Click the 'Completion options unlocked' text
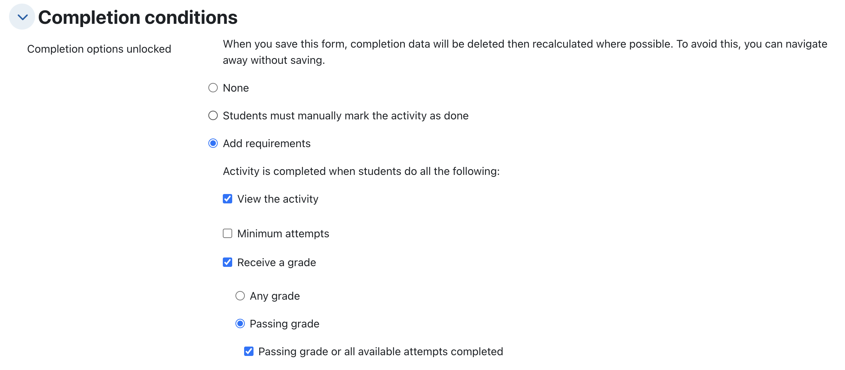Viewport: 845px width, 370px height. coord(99,49)
